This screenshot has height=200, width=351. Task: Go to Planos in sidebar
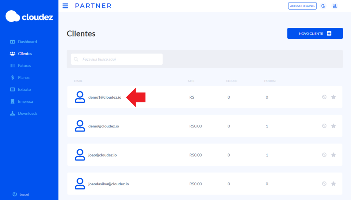24,77
